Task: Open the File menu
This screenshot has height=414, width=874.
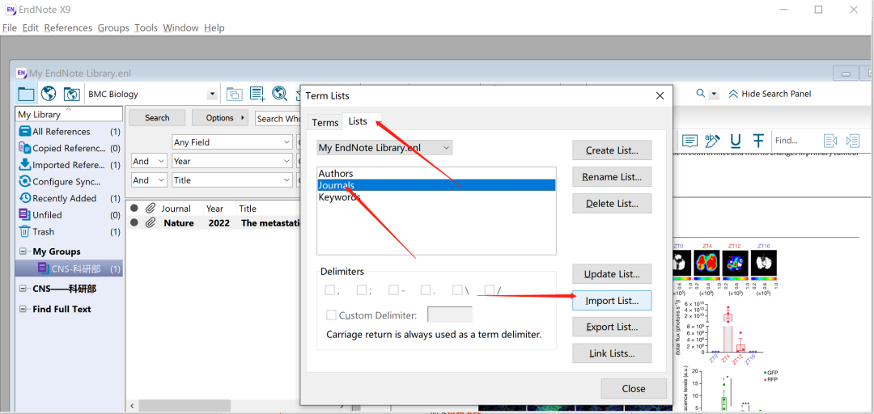Action: (10, 27)
